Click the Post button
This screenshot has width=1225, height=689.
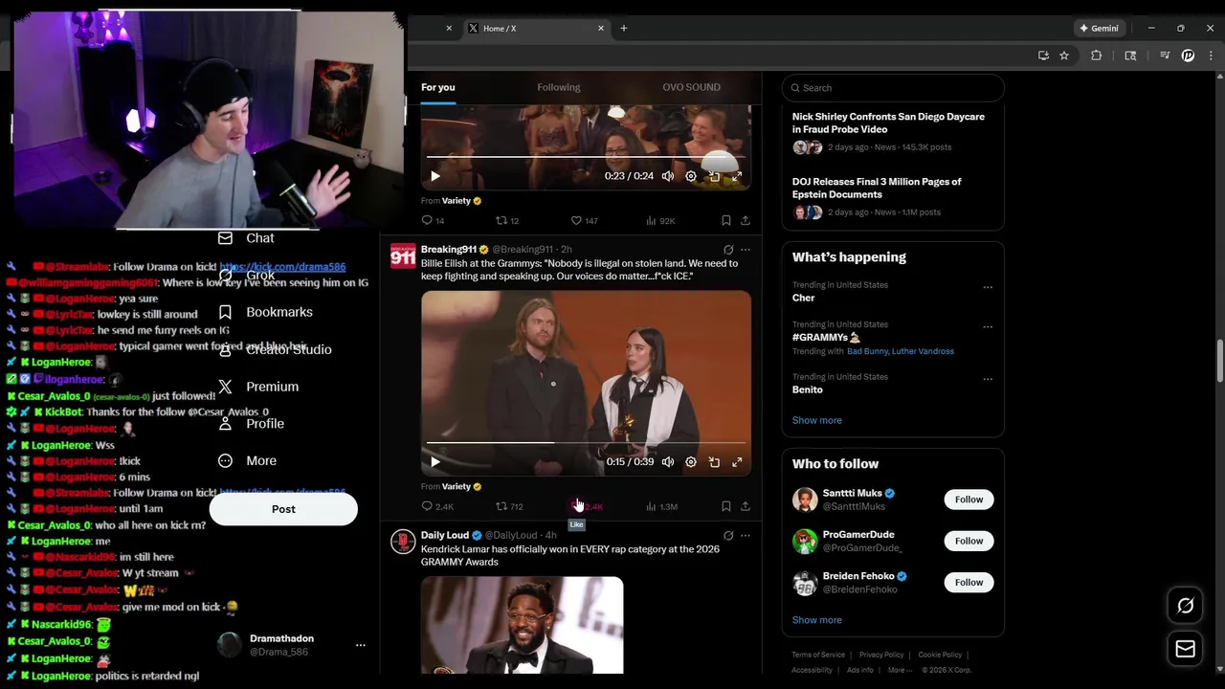click(x=283, y=509)
